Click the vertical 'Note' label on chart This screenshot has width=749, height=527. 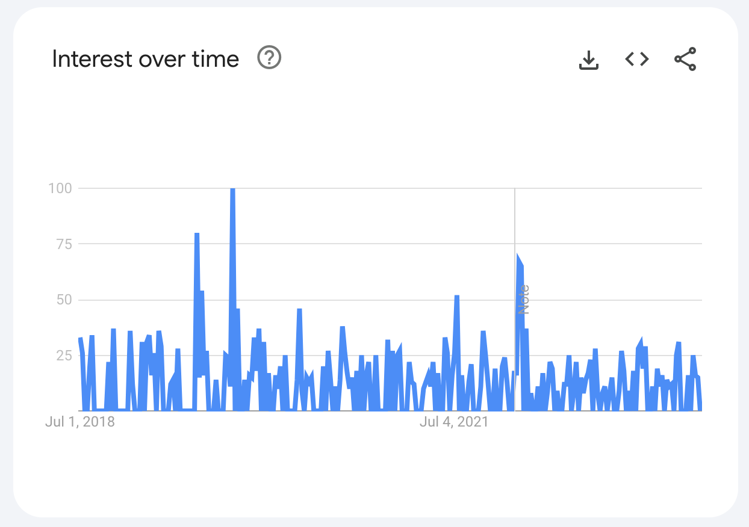tap(524, 300)
